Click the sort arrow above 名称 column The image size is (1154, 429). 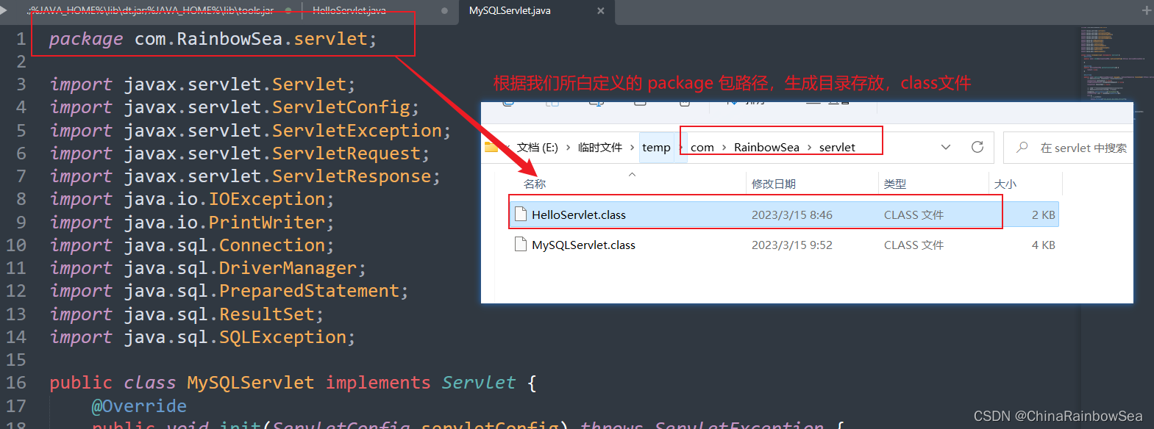point(632,174)
